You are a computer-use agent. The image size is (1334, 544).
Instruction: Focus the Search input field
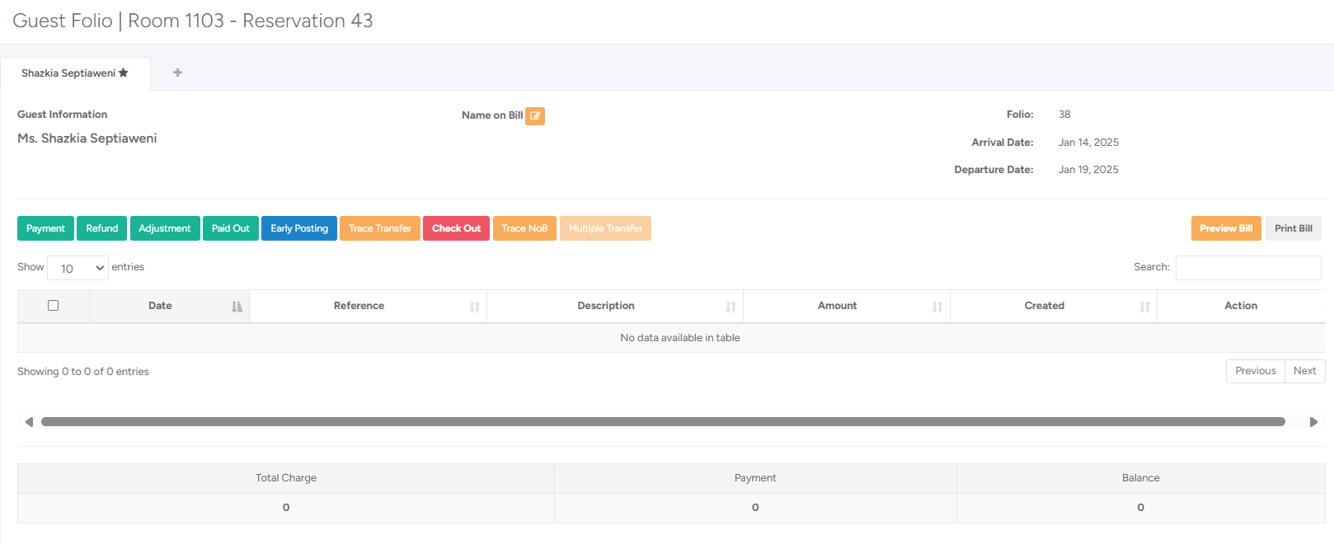pyautogui.click(x=1247, y=268)
